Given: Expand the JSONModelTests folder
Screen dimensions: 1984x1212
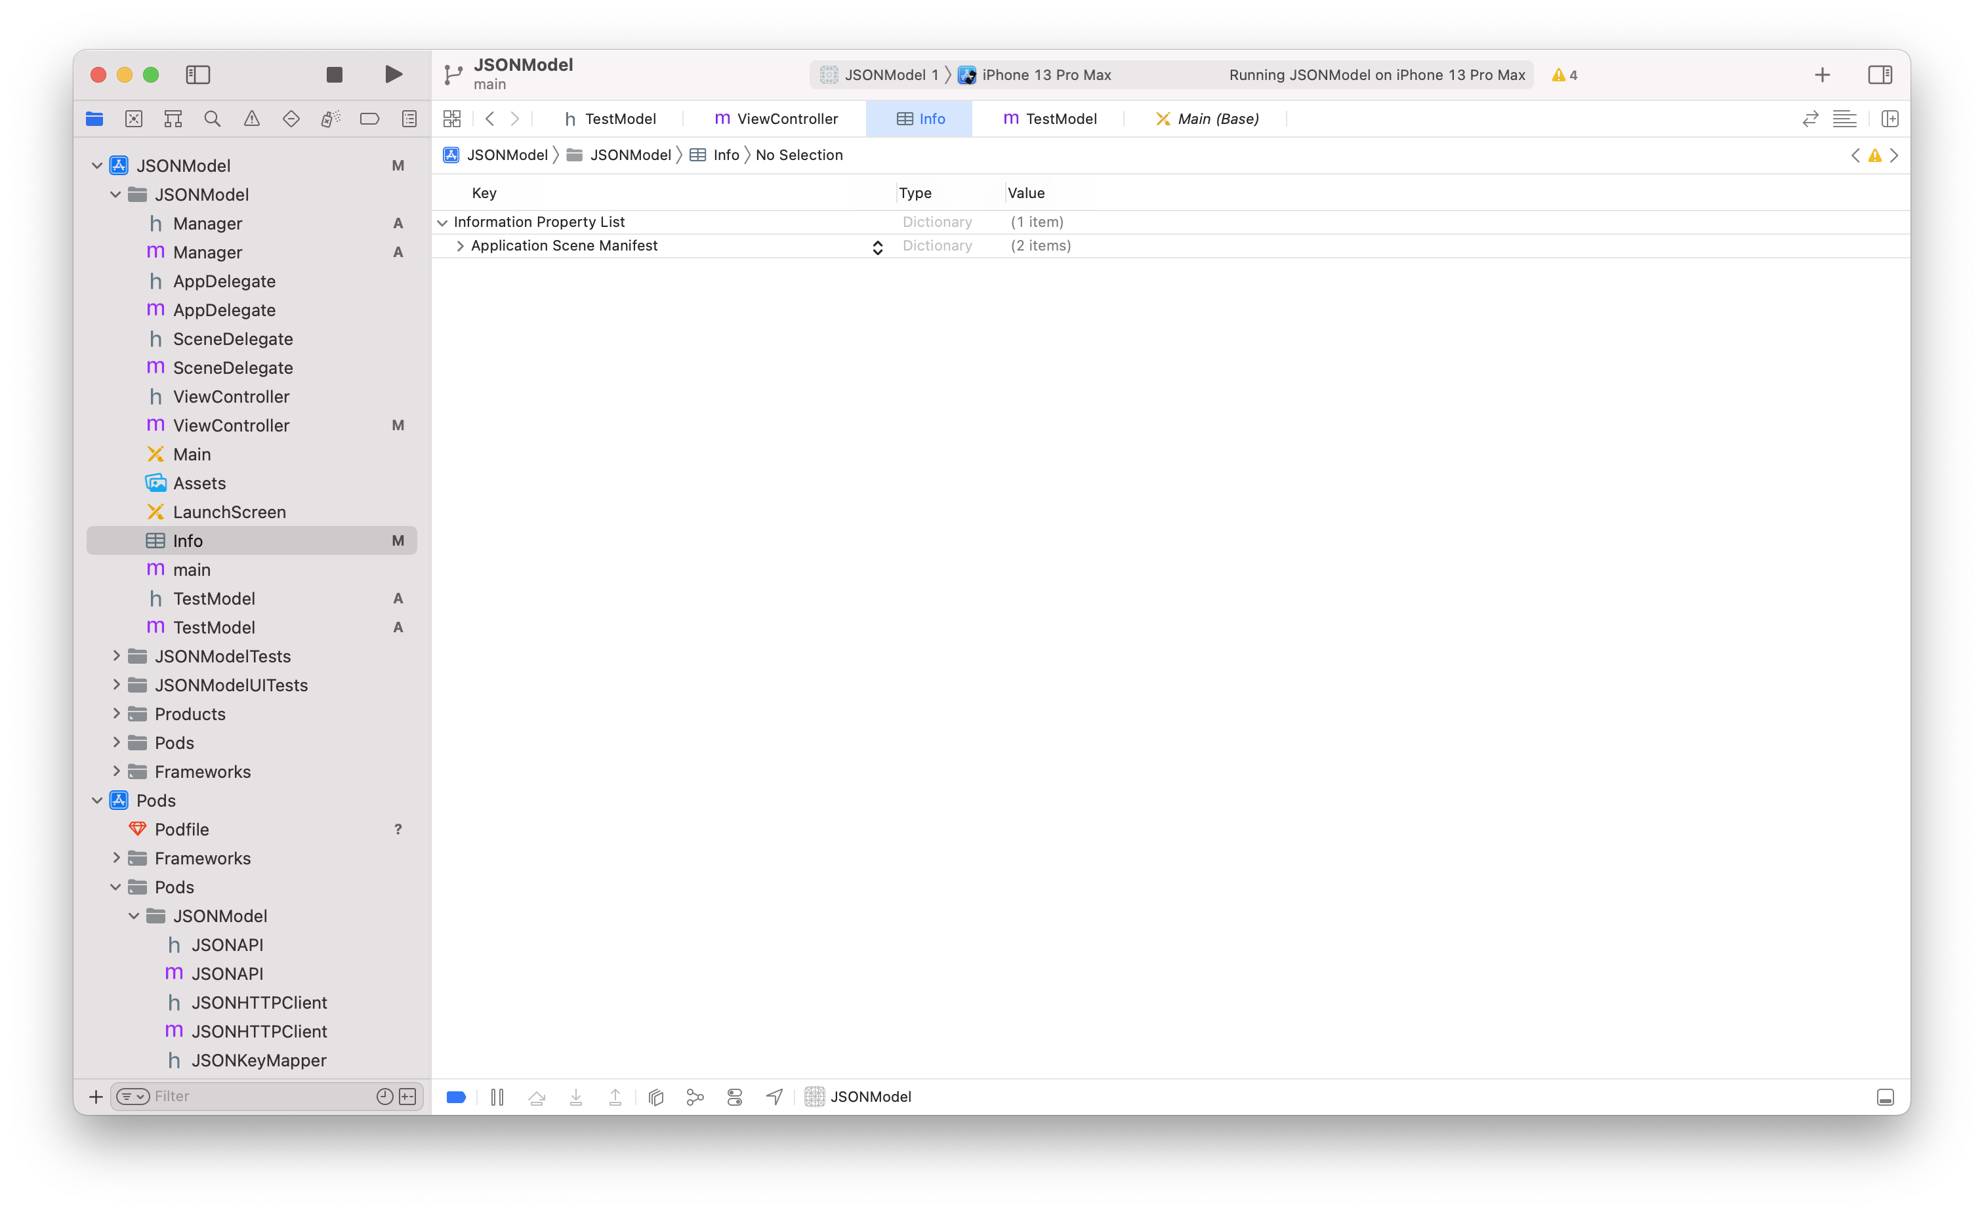Looking at the screenshot, I should [x=116, y=656].
